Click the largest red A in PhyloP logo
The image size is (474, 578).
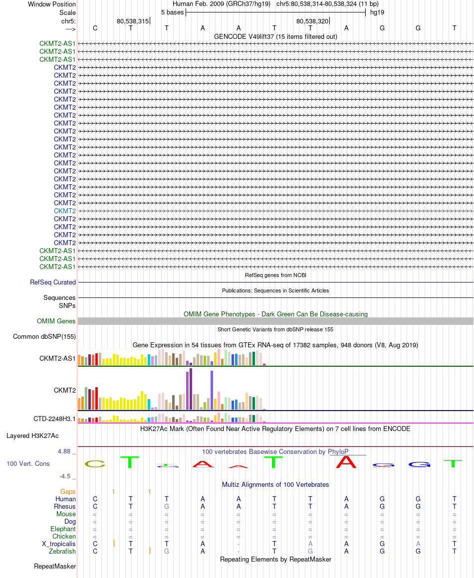[346, 462]
